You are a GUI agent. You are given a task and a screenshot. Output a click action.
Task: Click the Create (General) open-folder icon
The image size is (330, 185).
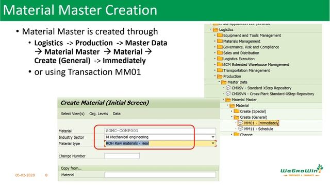(237, 117)
